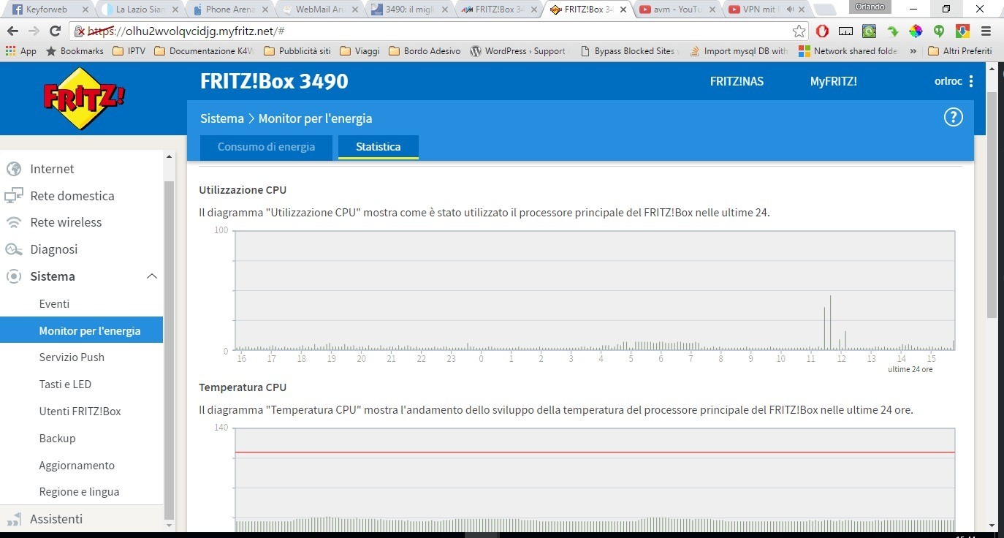
Task: Open Aggiornamento in the sidebar
Action: 77,465
